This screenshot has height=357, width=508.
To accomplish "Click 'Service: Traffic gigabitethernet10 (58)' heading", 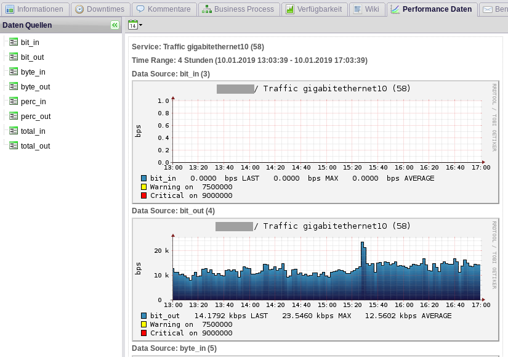I will pos(198,47).
